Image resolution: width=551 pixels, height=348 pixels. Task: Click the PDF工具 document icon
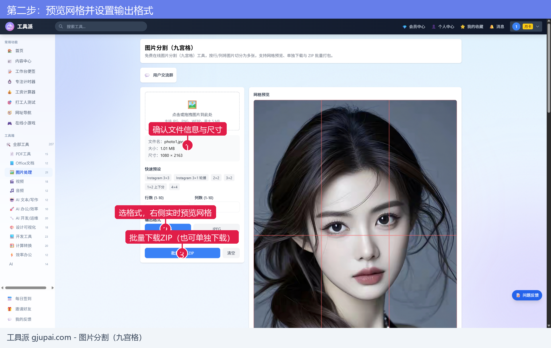click(x=12, y=154)
